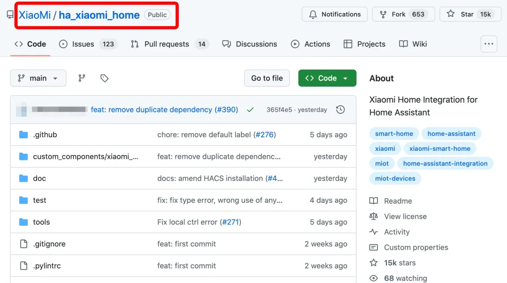Click the file icon beside .pylintrc
The image size is (507, 283).
[x=23, y=266]
